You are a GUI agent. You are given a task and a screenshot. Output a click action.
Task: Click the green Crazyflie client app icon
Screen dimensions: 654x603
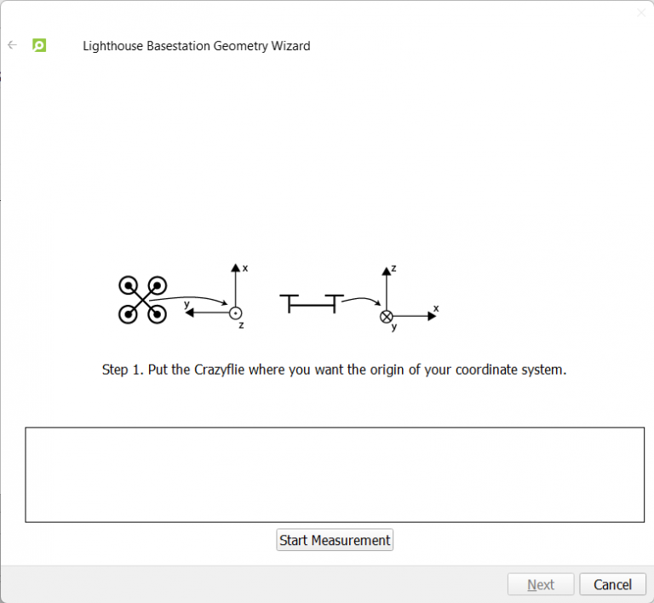click(x=39, y=45)
